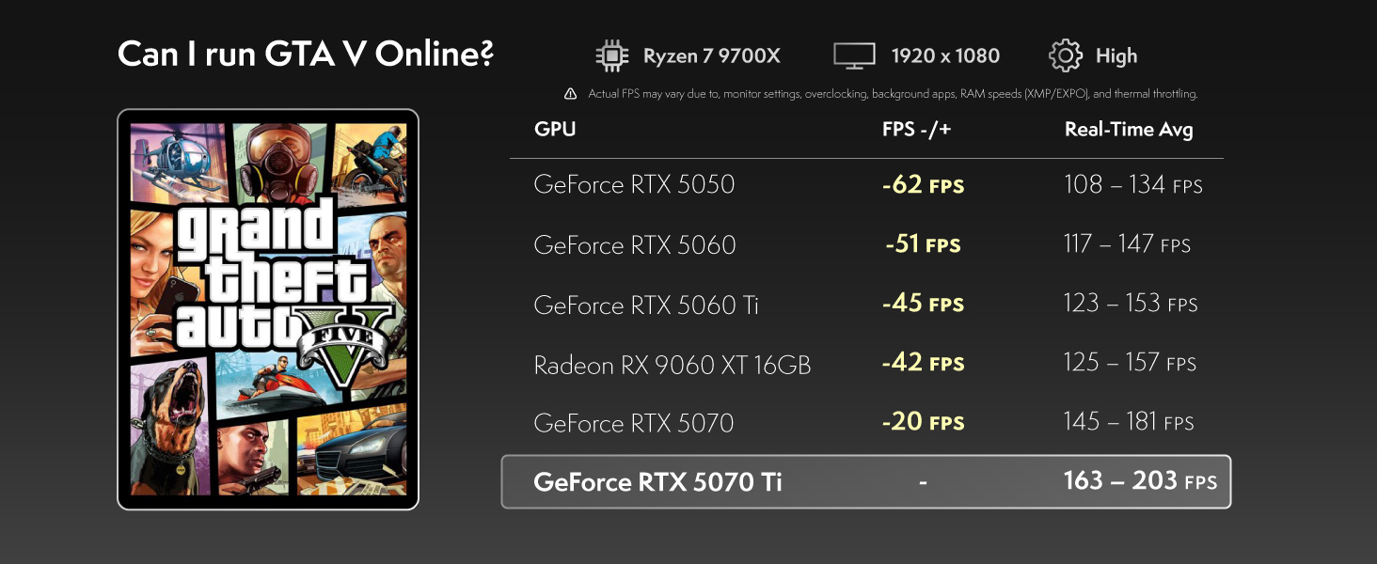Click the monitor resolution icon

pos(854,55)
